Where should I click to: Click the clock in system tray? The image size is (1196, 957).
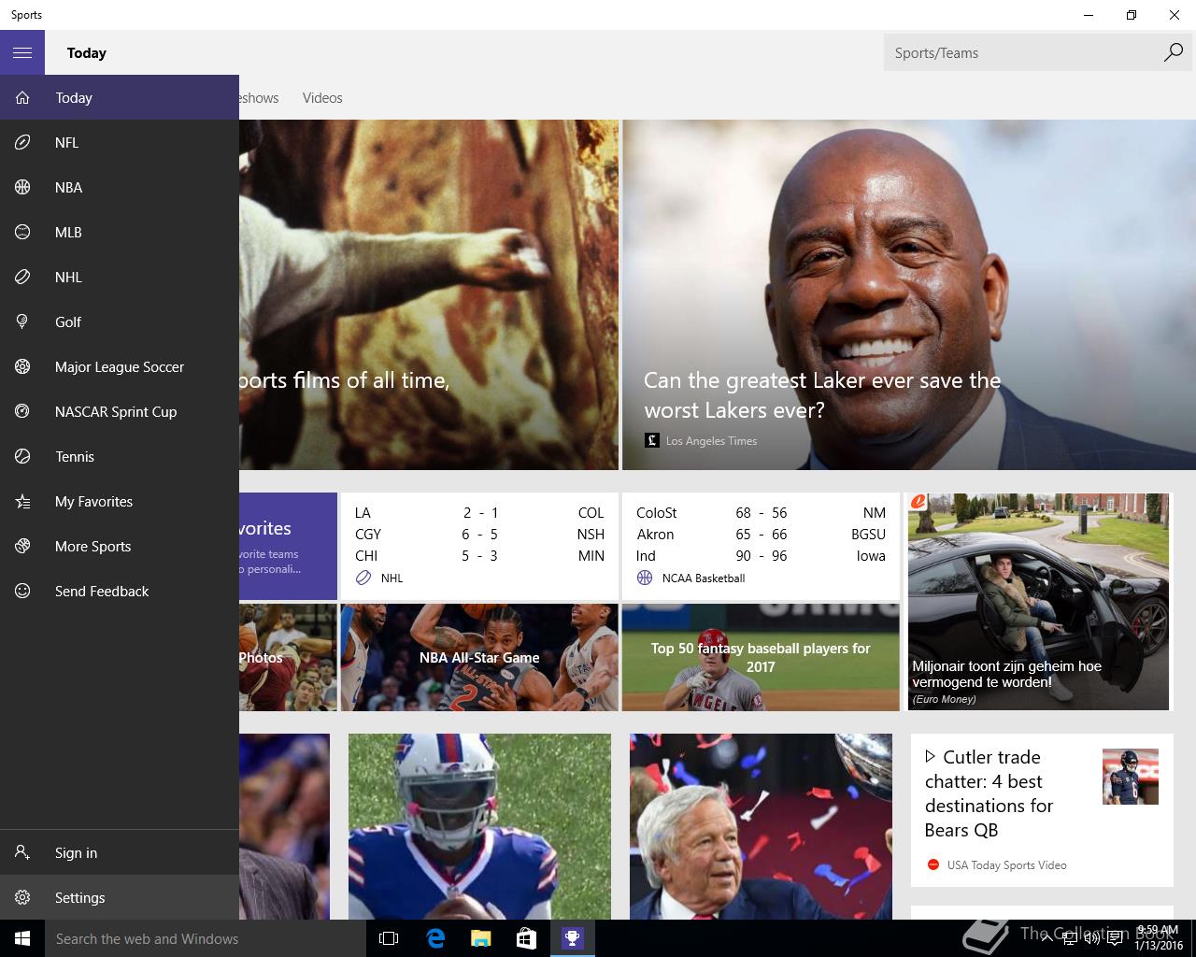point(1159,938)
